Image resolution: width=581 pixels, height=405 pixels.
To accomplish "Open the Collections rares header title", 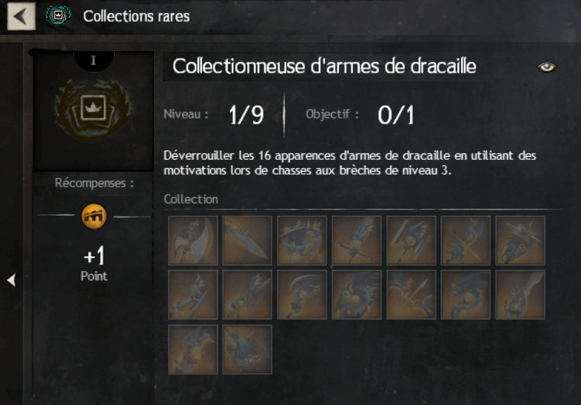I will (136, 16).
